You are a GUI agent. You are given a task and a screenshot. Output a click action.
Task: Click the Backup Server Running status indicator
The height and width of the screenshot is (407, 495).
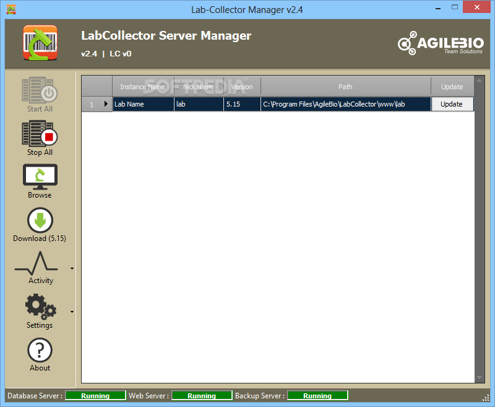317,396
